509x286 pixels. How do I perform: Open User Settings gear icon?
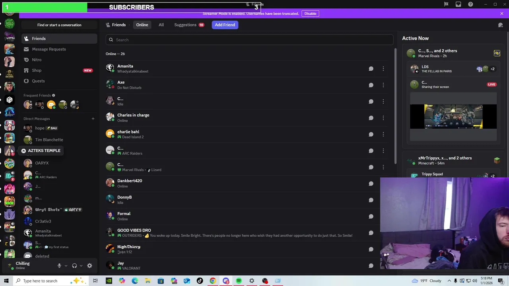[89, 266]
